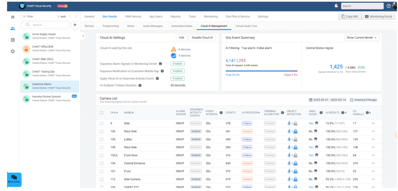Click the Copy URL button
The image size is (398, 191).
point(349,16)
